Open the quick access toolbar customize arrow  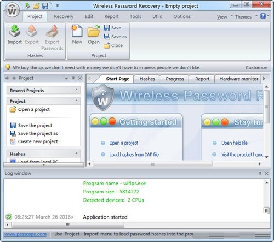[58, 6]
